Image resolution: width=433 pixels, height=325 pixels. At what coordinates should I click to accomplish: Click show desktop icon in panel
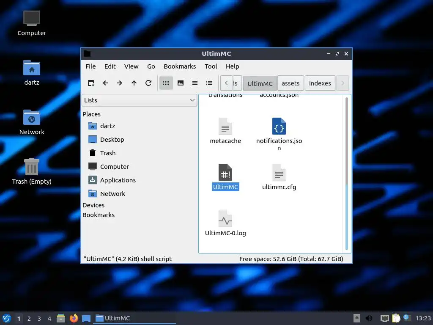86,318
